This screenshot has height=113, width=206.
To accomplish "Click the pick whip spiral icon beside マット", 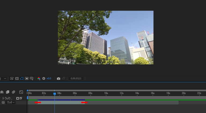I will (3, 103).
